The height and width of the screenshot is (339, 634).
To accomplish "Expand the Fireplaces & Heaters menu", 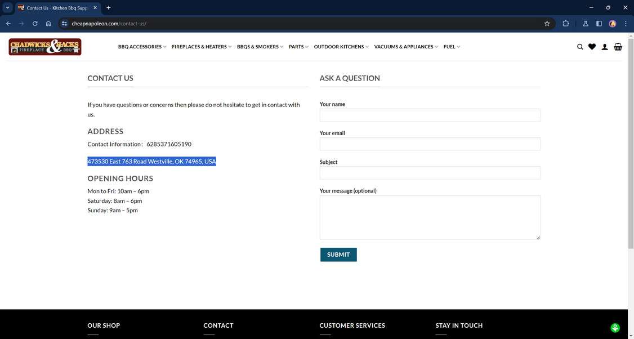I will pyautogui.click(x=202, y=47).
